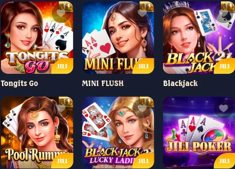Image resolution: width=235 pixels, height=169 pixels.
Task: Open the Blackjack 21 game thumbnail
Action: point(199,38)
